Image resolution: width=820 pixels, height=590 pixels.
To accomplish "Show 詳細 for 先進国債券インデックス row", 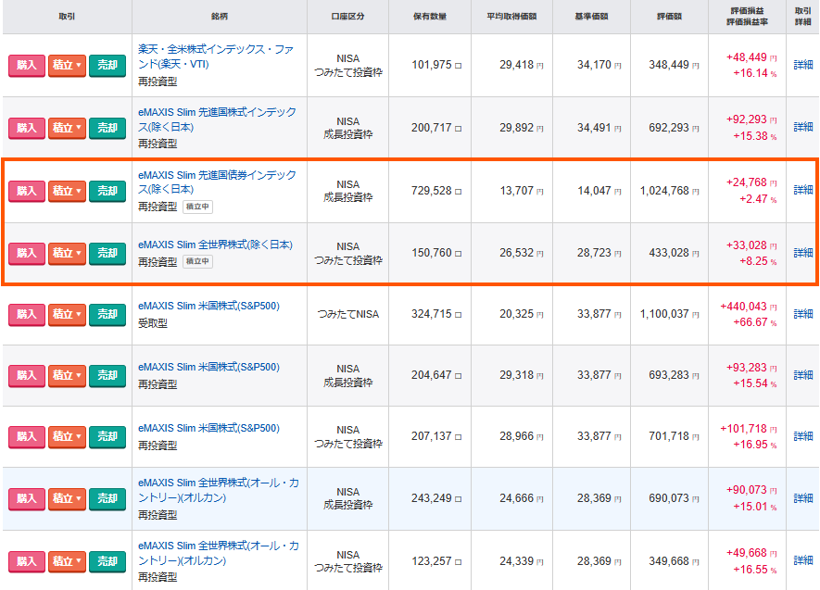I will pyautogui.click(x=802, y=190).
